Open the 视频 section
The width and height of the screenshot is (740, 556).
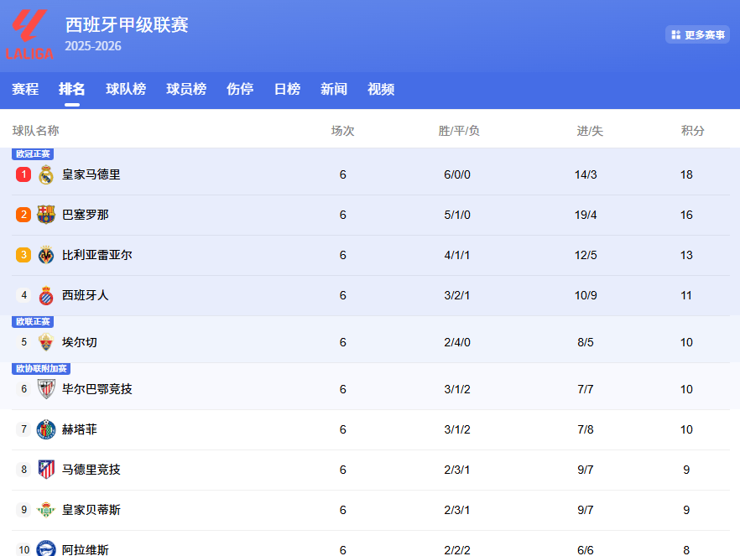(x=380, y=89)
